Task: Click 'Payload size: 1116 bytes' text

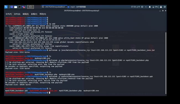Action: pos(17,68)
